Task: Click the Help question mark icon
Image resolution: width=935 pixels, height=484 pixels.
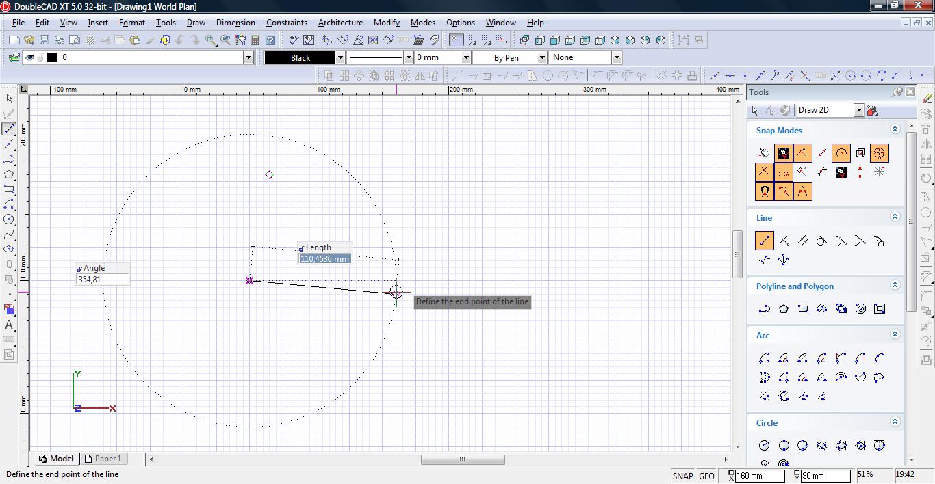Action: pos(270,40)
